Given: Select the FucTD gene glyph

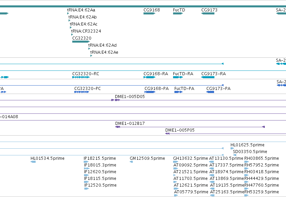Looking at the screenshot, I should 178,13.
